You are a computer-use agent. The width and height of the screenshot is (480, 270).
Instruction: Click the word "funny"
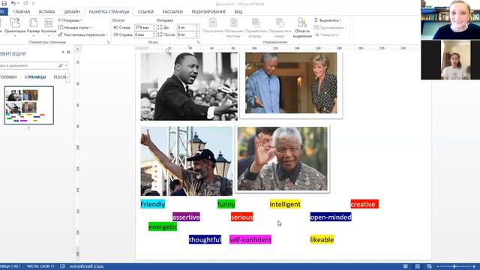[x=226, y=204]
